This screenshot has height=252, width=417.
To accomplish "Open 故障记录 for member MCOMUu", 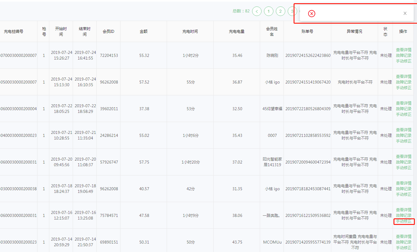I will (x=403, y=242).
